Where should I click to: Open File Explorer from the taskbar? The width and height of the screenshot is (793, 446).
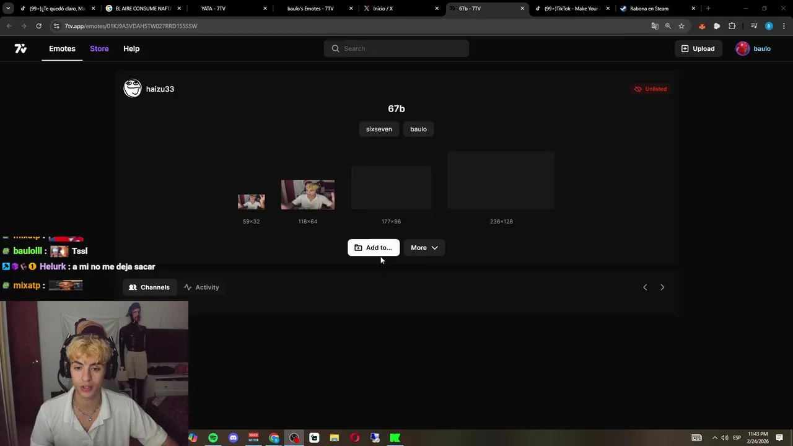click(335, 438)
